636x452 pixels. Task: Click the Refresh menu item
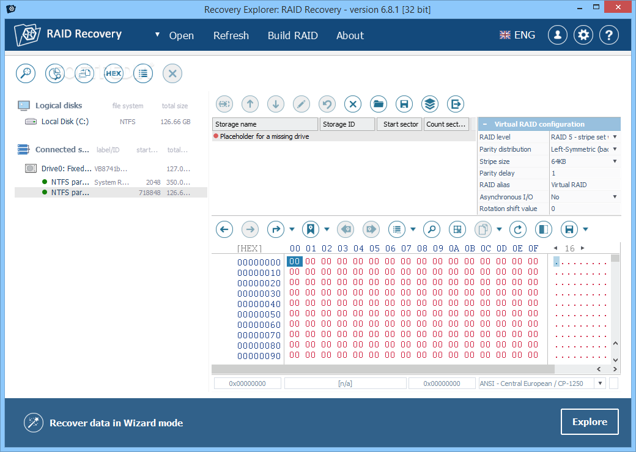point(231,35)
